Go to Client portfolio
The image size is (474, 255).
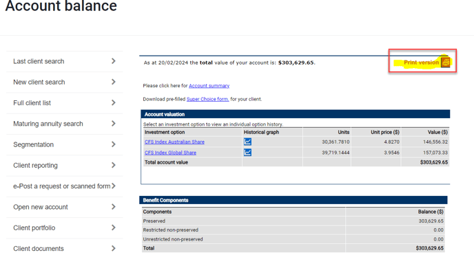pyautogui.click(x=64, y=228)
